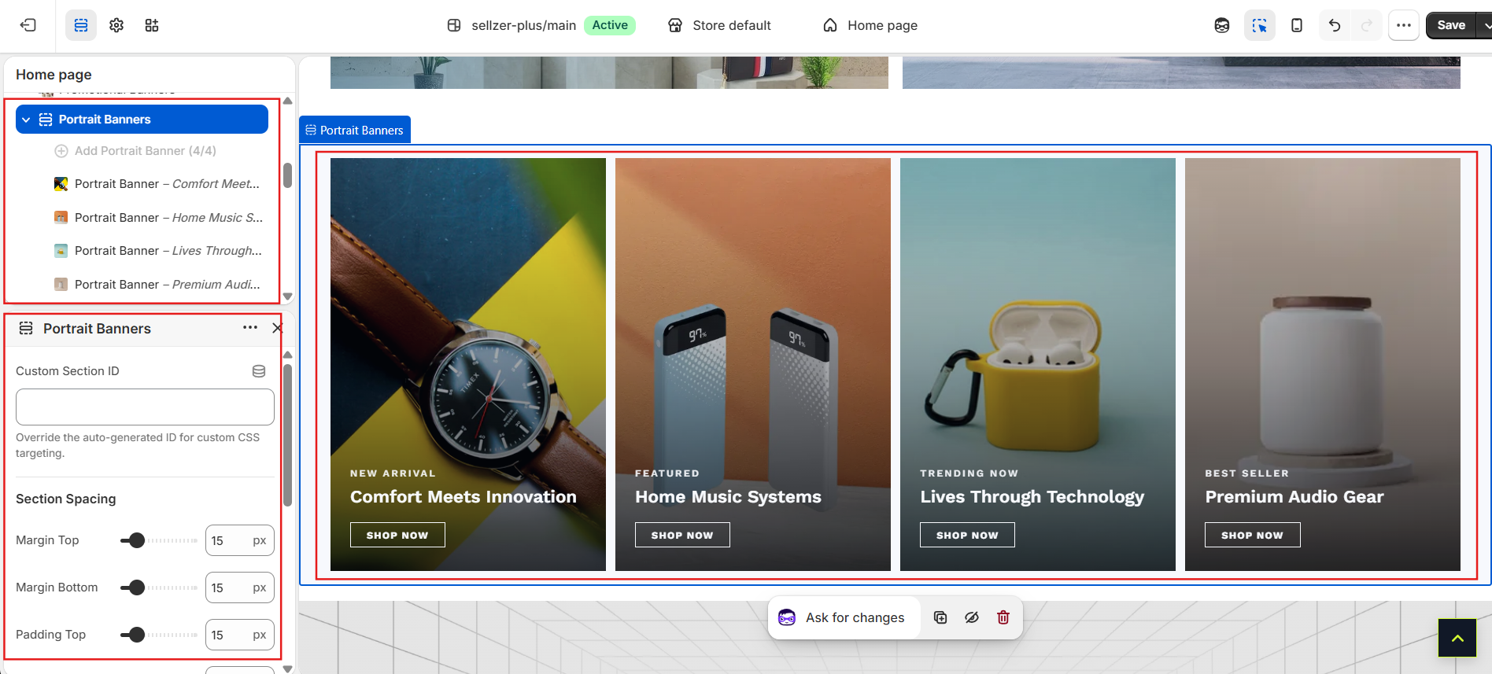Toggle the inspector selection mode icon
Image resolution: width=1492 pixels, height=674 pixels.
coord(1260,25)
